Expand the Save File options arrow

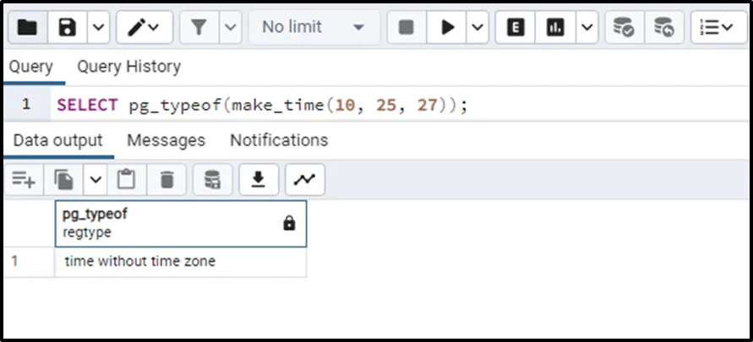(x=98, y=28)
